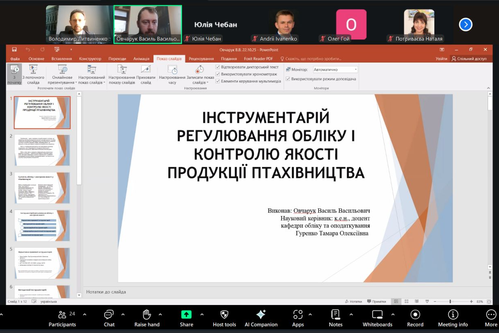
Task: Click the zoom slider in status bar
Action: tap(450, 302)
